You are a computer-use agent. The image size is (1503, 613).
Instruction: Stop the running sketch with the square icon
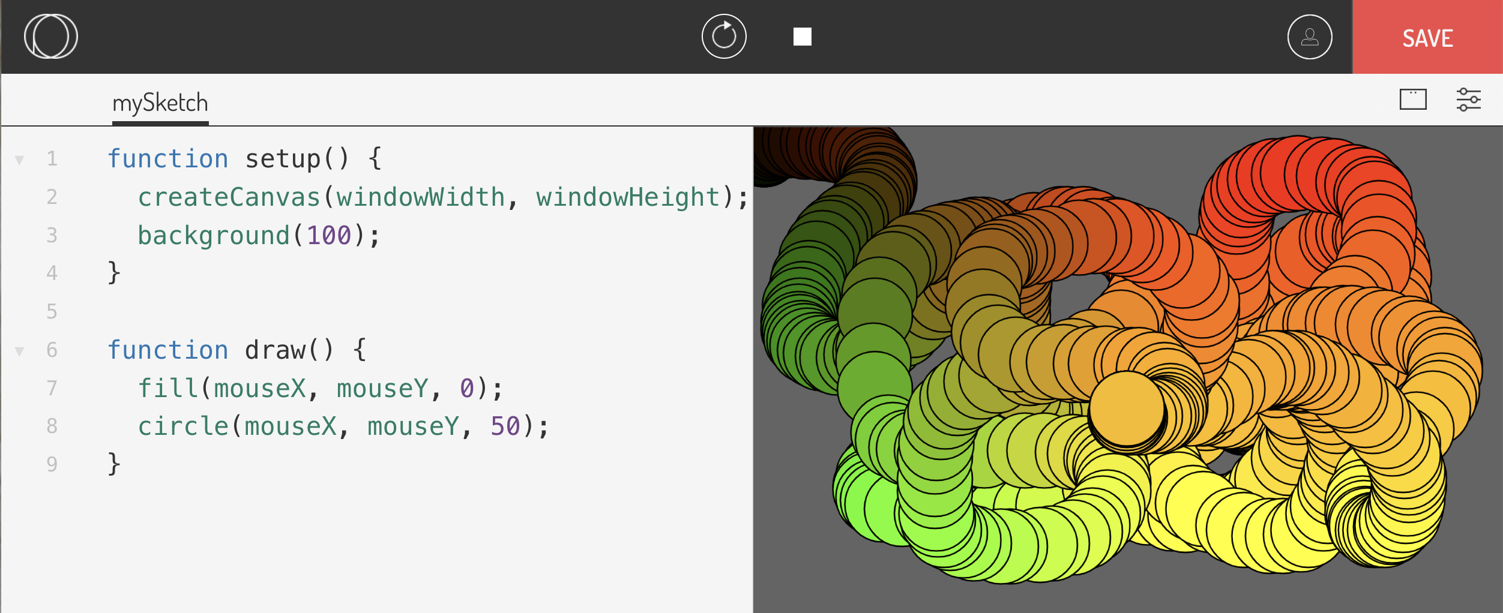click(x=803, y=37)
